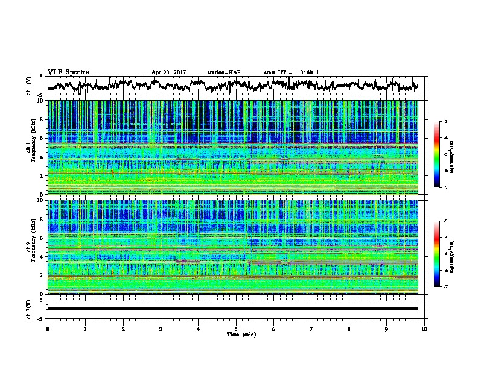Click the ch.1 spectrogram panel
The width and height of the screenshot is (478, 369).
[233, 147]
